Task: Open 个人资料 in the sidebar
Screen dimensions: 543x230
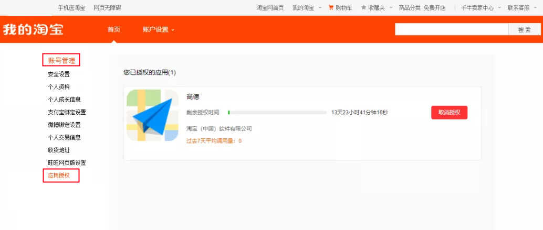Action: (59, 87)
